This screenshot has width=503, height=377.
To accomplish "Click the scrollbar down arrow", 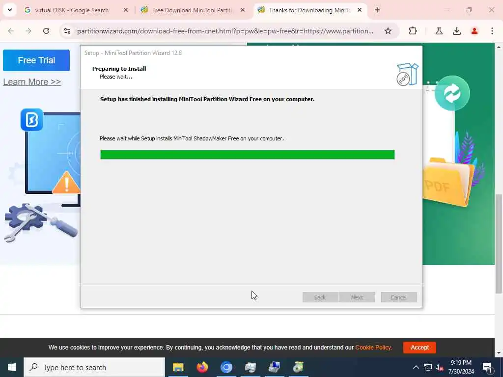I will pos(499,353).
